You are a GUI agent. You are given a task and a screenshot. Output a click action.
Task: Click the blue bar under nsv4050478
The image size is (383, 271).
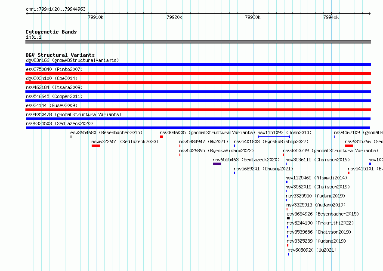198,119
